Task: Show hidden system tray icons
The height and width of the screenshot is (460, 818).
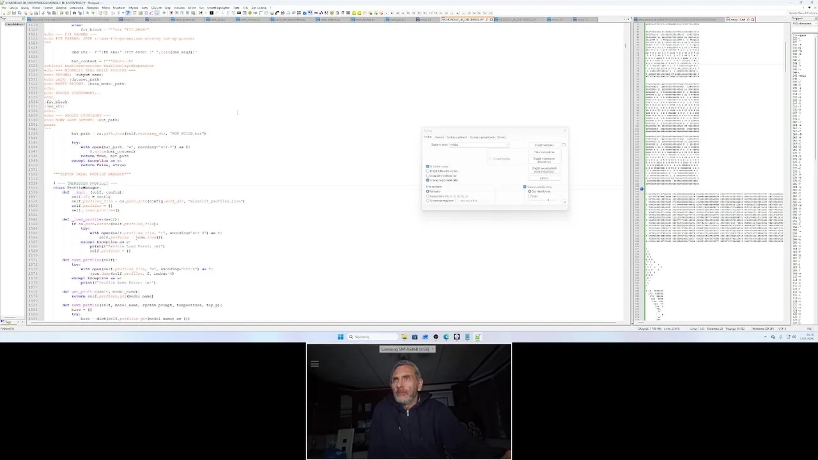Action: pyautogui.click(x=766, y=337)
